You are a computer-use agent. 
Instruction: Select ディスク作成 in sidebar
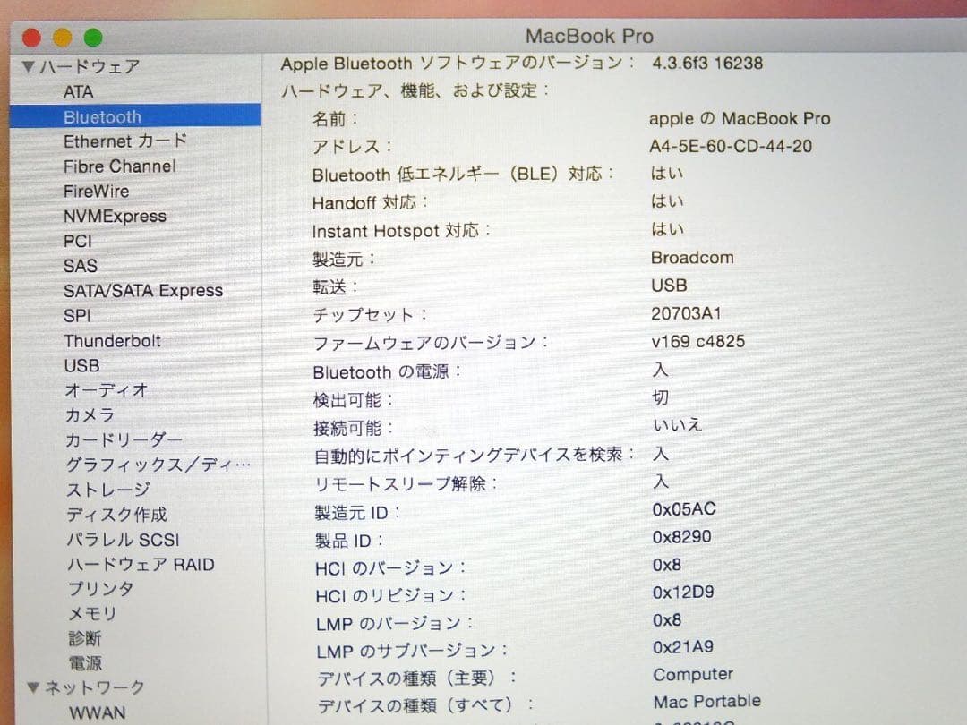[116, 514]
